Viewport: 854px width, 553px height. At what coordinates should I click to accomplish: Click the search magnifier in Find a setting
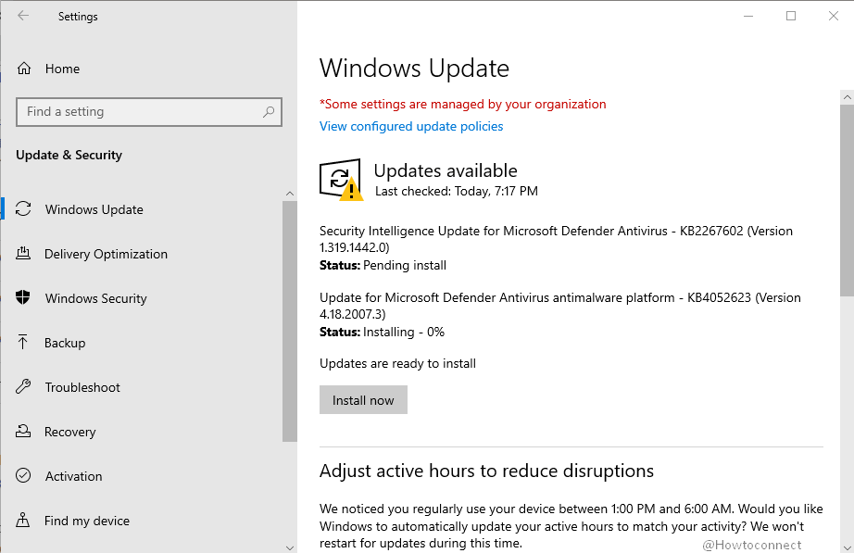click(268, 111)
